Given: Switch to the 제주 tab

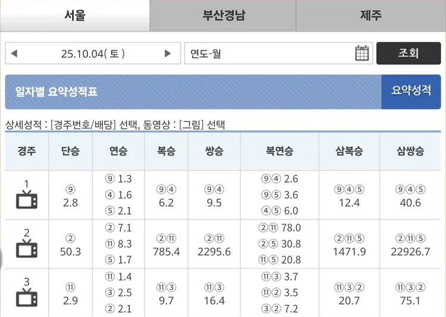Looking at the screenshot, I should tap(371, 15).
